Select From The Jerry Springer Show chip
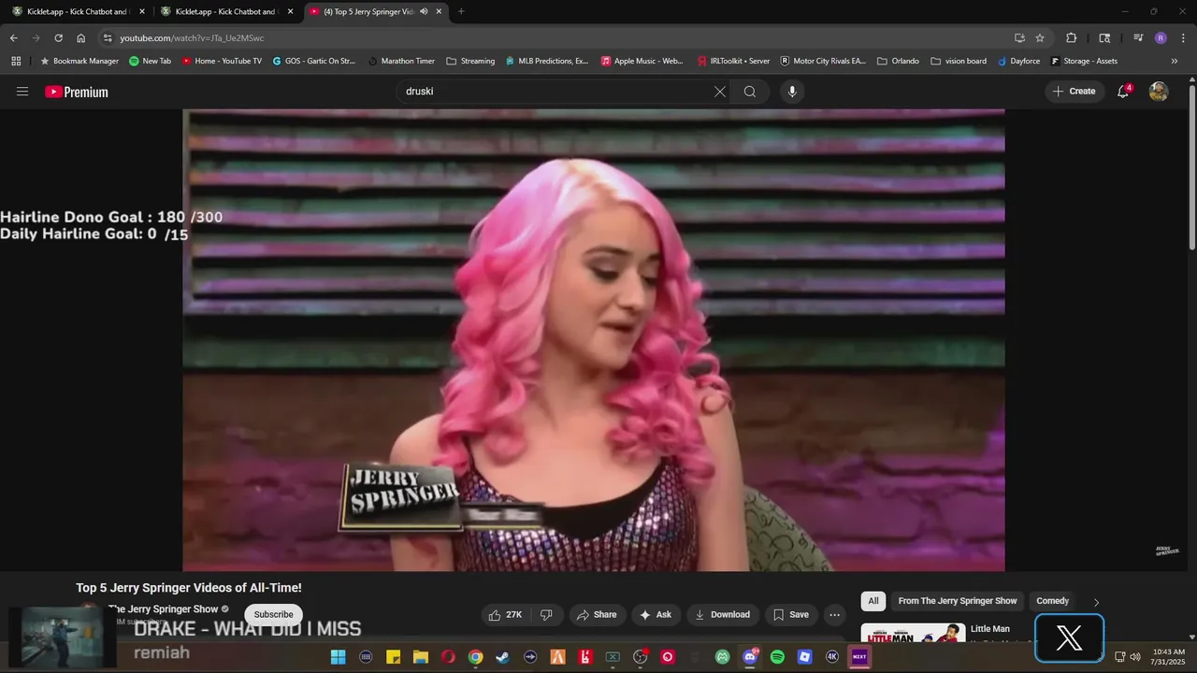The image size is (1197, 673). tap(958, 601)
